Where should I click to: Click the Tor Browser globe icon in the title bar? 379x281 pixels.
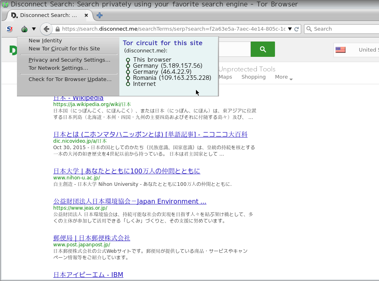point(5,4)
